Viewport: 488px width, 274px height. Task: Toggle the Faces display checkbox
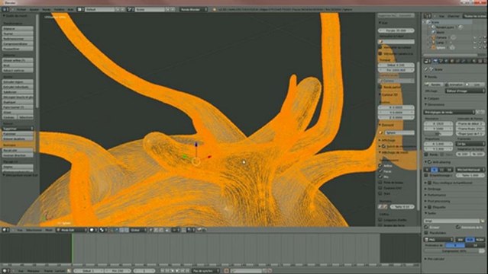click(380, 171)
